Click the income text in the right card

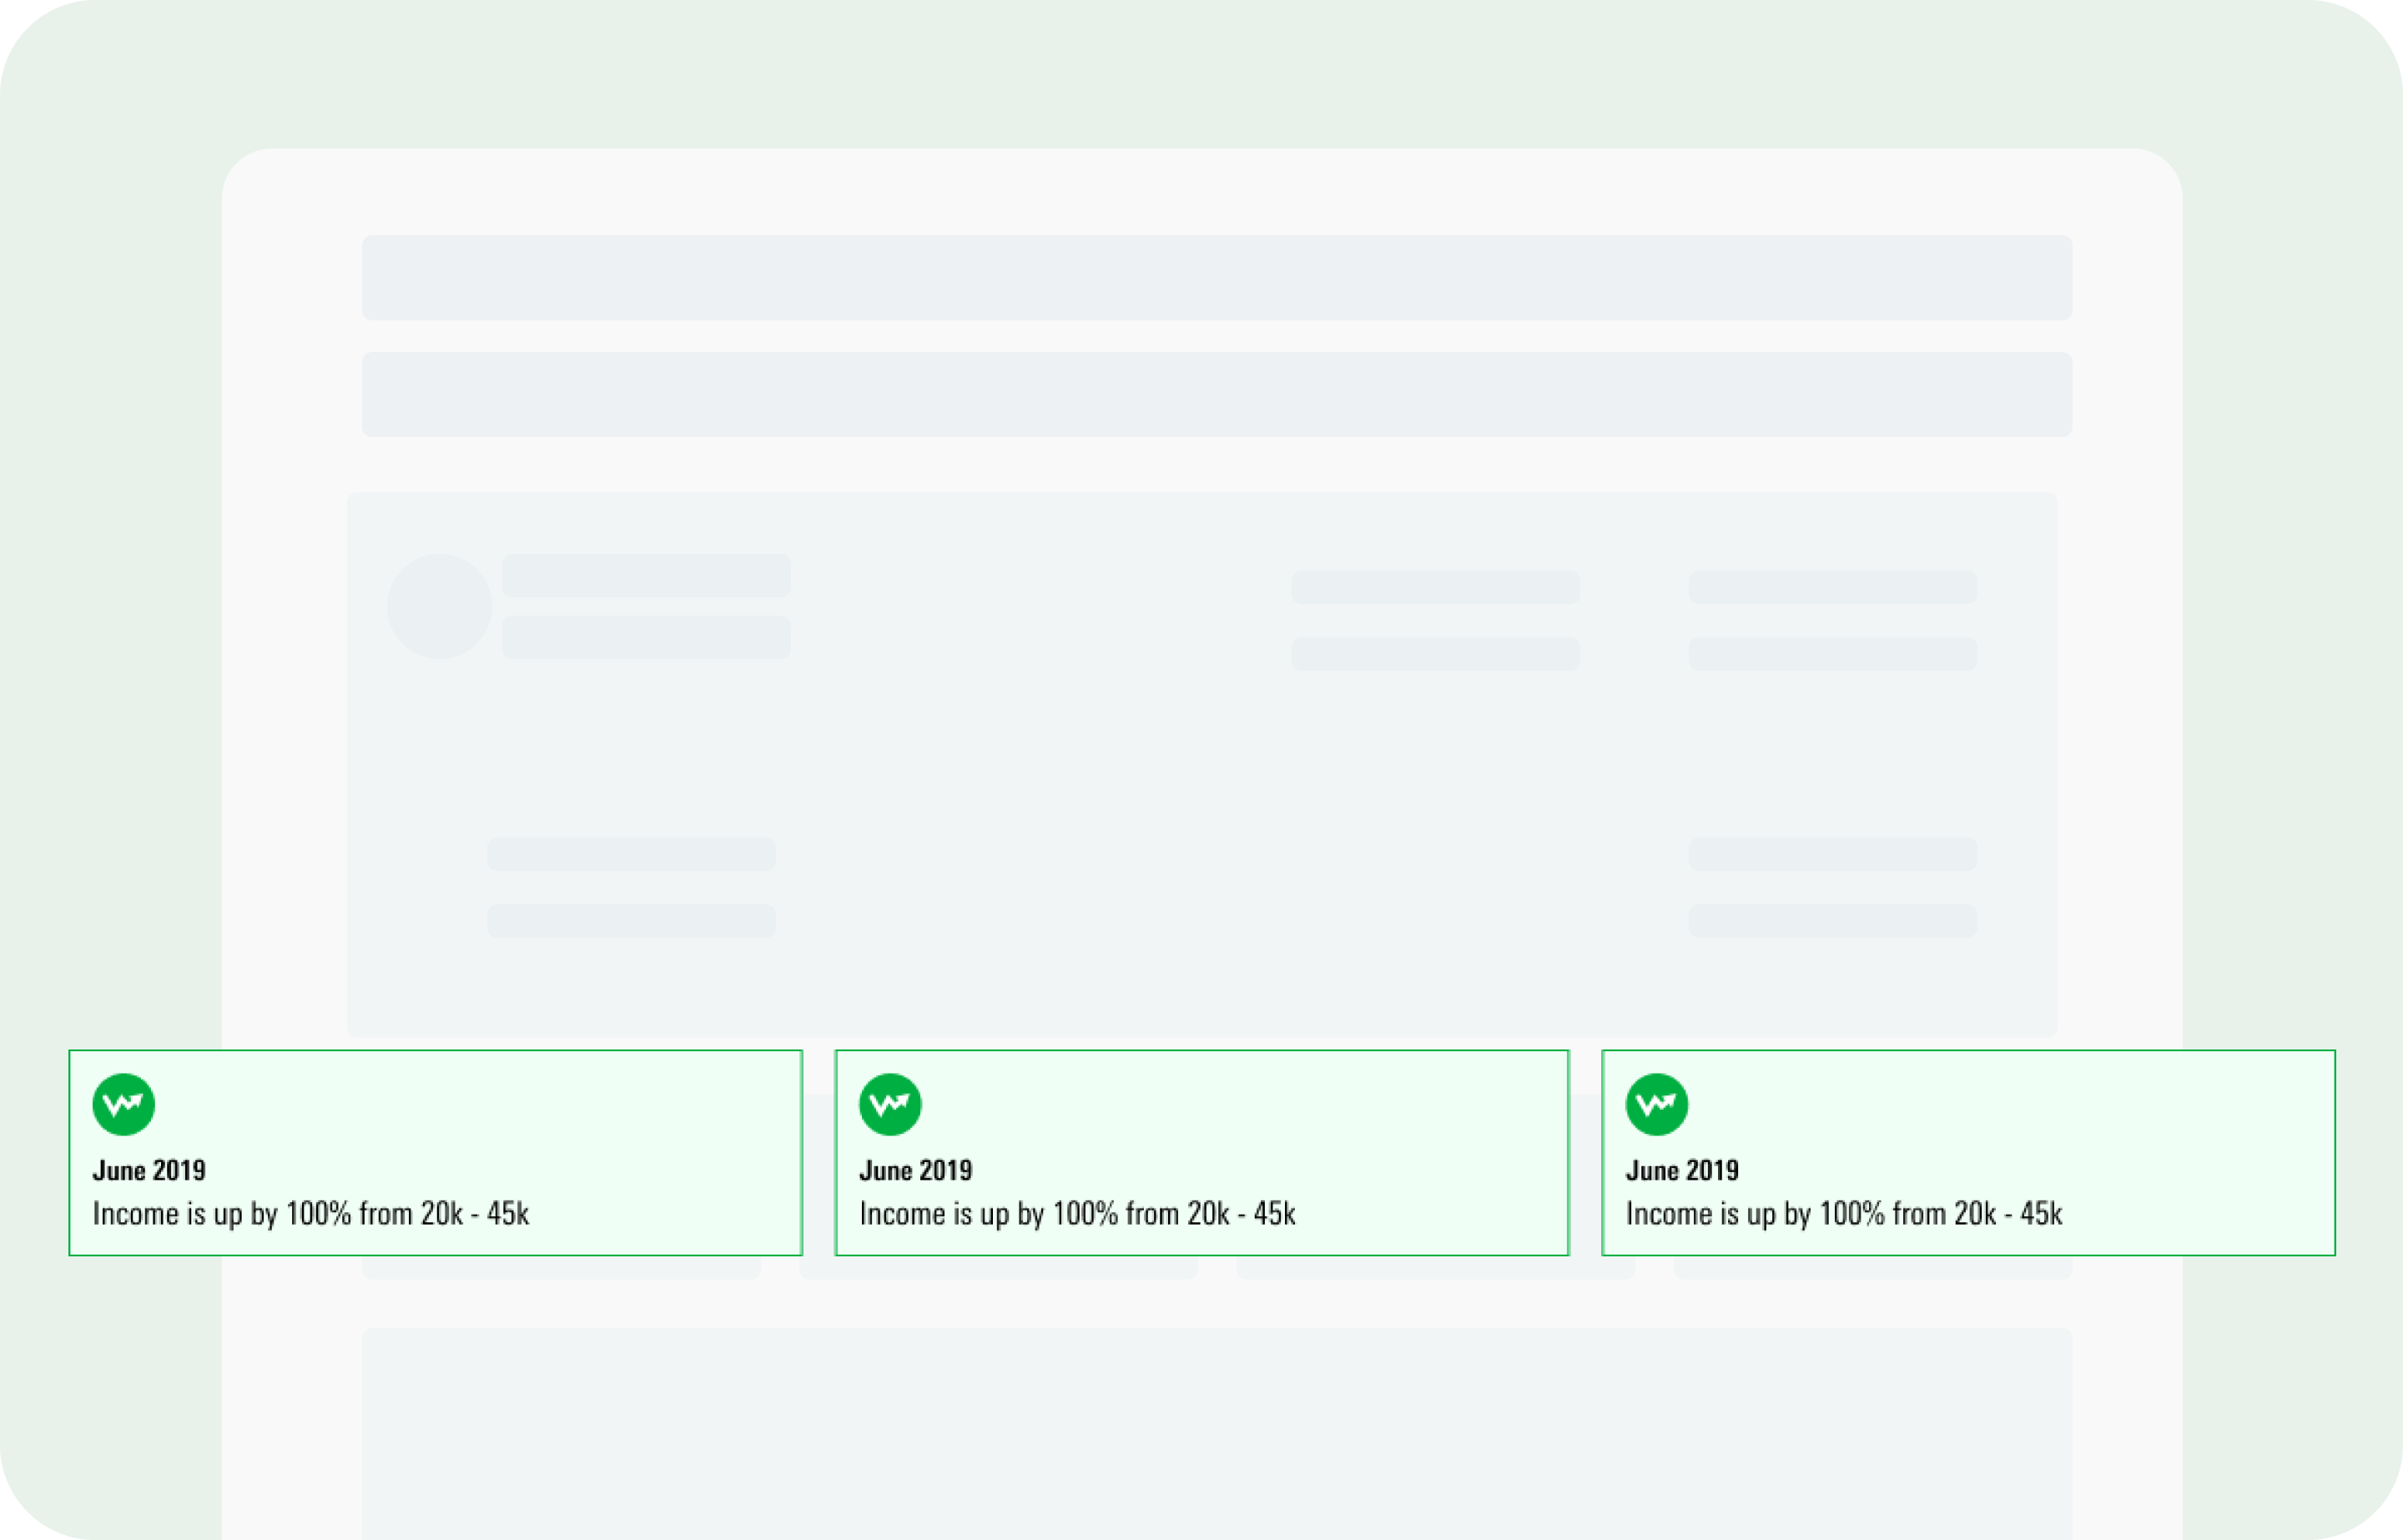click(x=1843, y=1214)
